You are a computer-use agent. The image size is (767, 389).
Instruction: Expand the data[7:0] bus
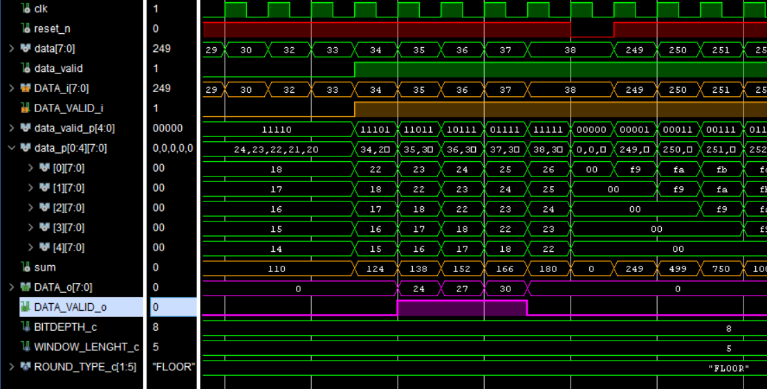[11, 49]
